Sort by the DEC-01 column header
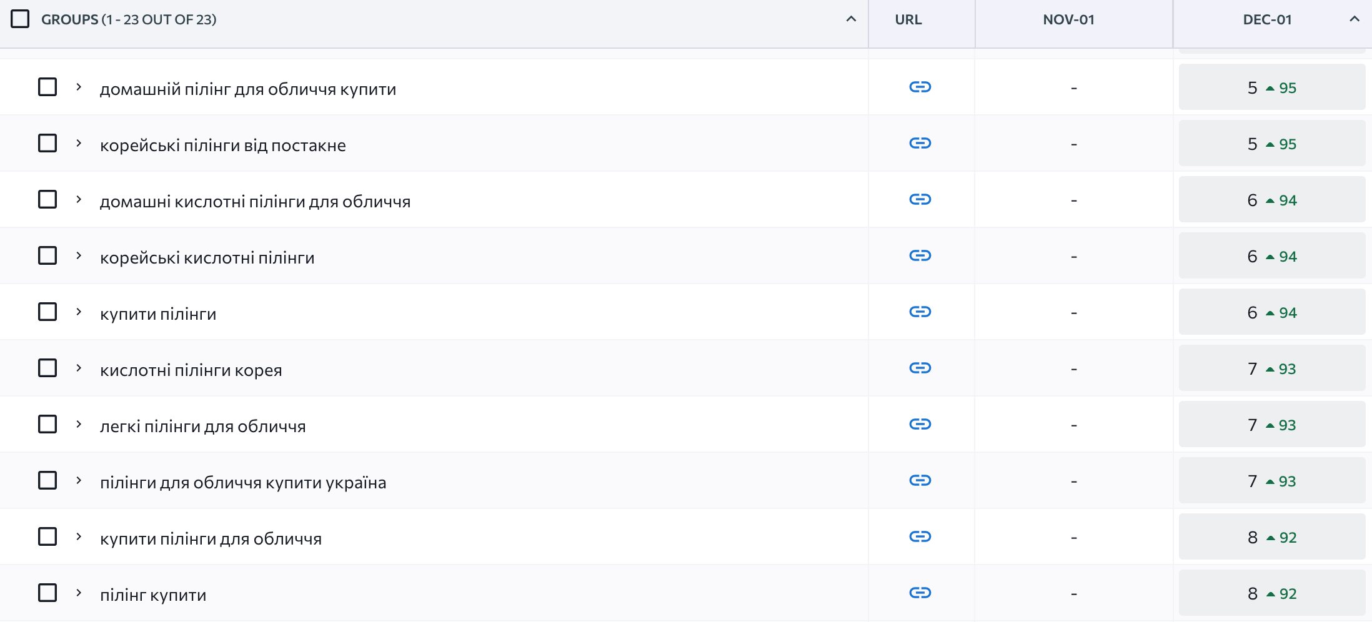Screen dimensions: 1372x622 [x=1267, y=19]
